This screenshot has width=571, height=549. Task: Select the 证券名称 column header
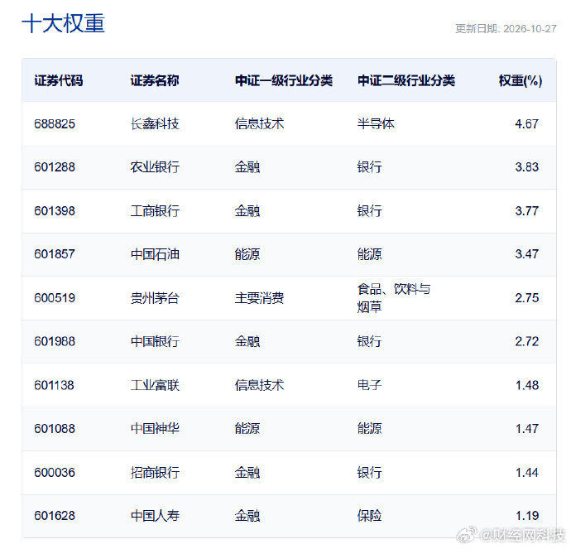tap(155, 80)
